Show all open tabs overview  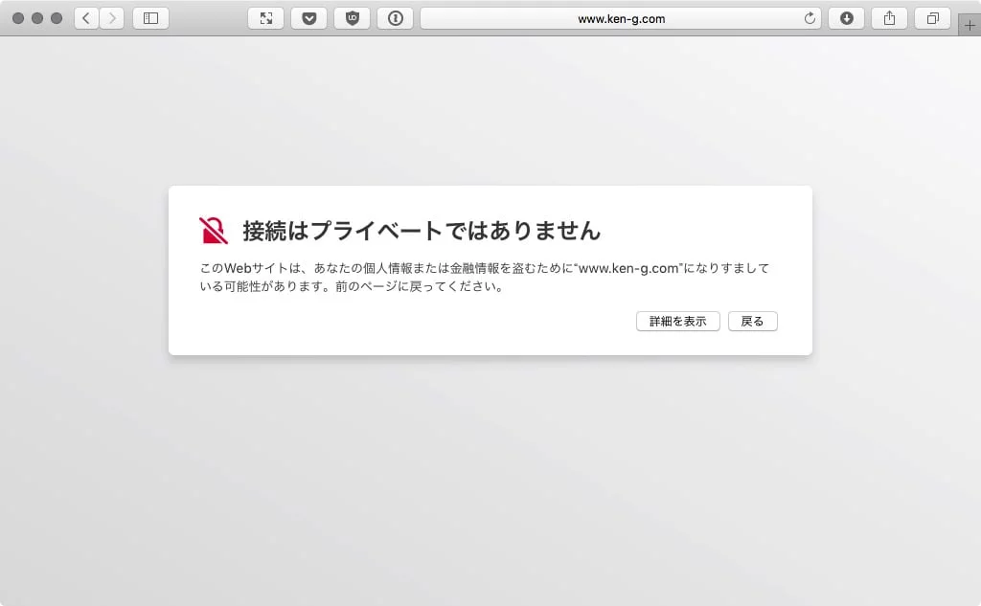point(931,17)
